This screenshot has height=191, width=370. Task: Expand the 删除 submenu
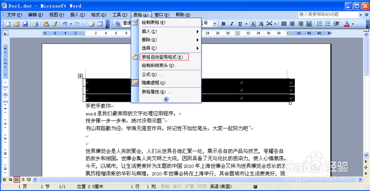point(166,40)
